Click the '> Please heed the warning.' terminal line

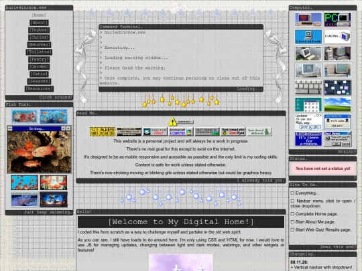click(133, 68)
